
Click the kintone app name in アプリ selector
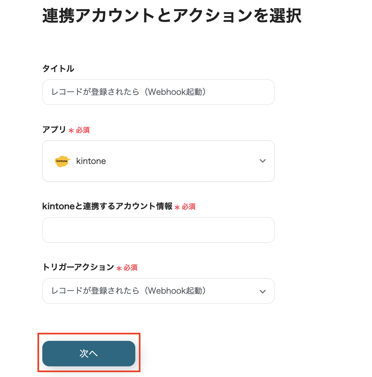pos(91,161)
